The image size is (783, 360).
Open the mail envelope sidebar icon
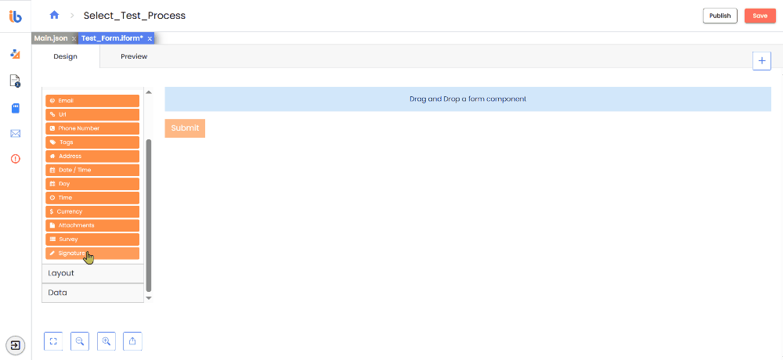[16, 133]
